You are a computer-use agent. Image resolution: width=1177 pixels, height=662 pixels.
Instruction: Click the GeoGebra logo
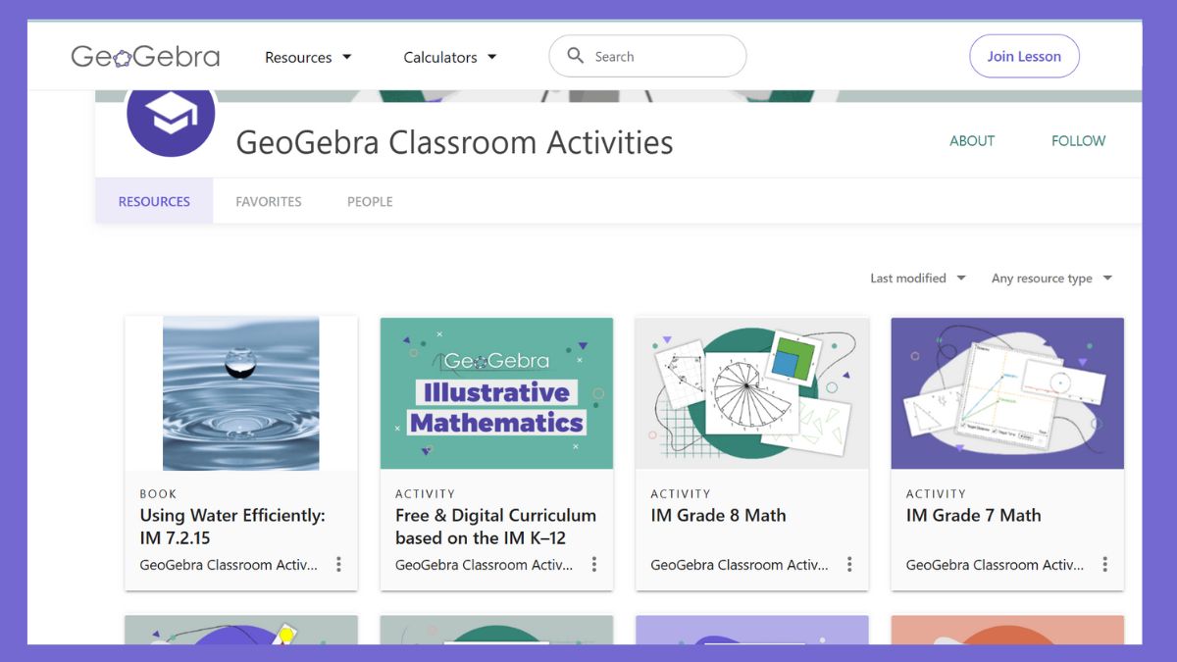(x=145, y=57)
